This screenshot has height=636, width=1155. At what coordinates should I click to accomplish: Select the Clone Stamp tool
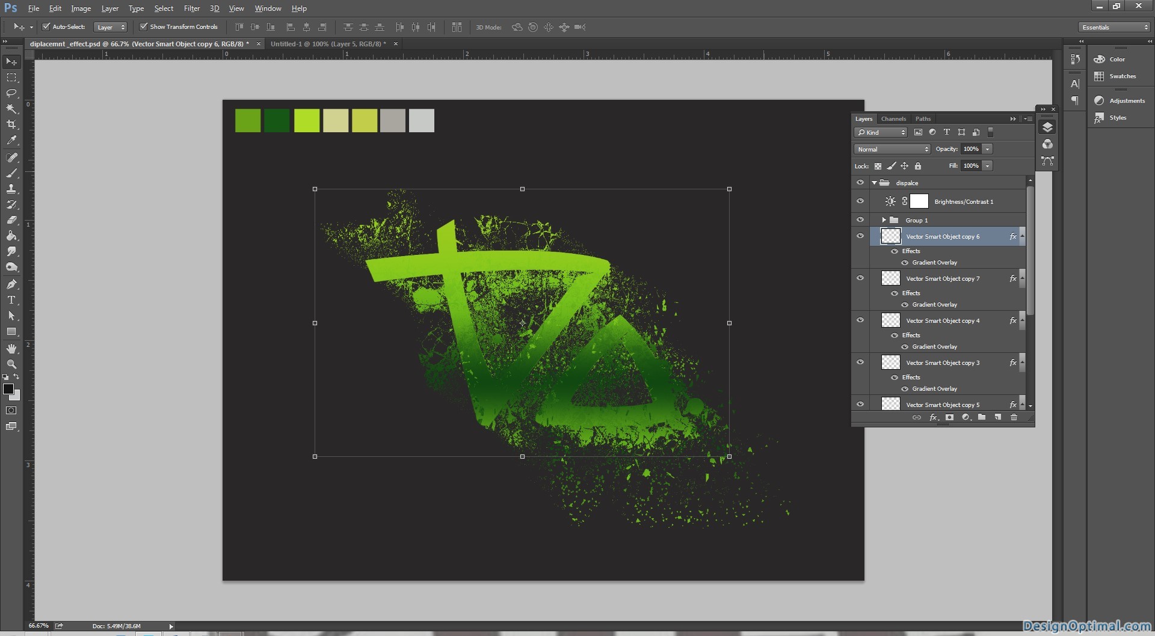pyautogui.click(x=11, y=189)
